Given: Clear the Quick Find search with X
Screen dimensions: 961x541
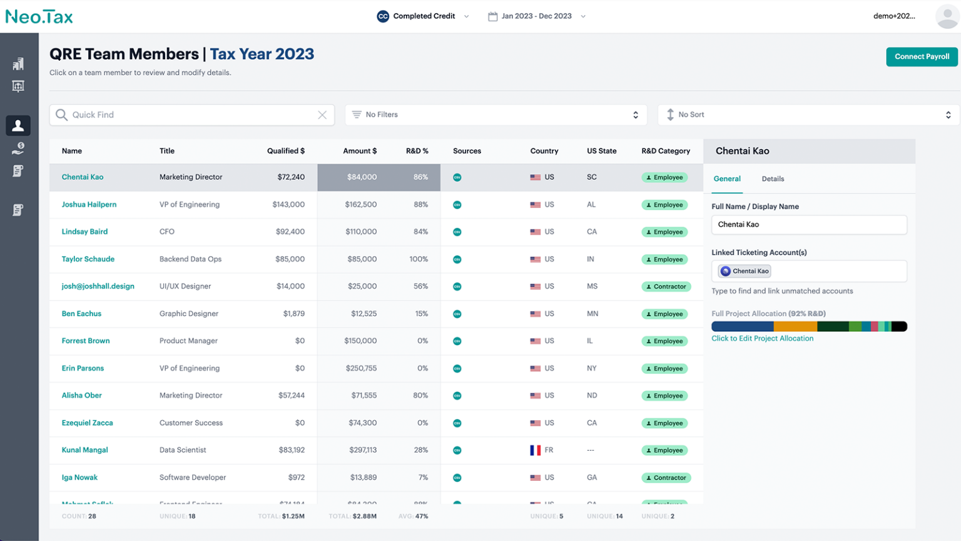Looking at the screenshot, I should [x=322, y=115].
